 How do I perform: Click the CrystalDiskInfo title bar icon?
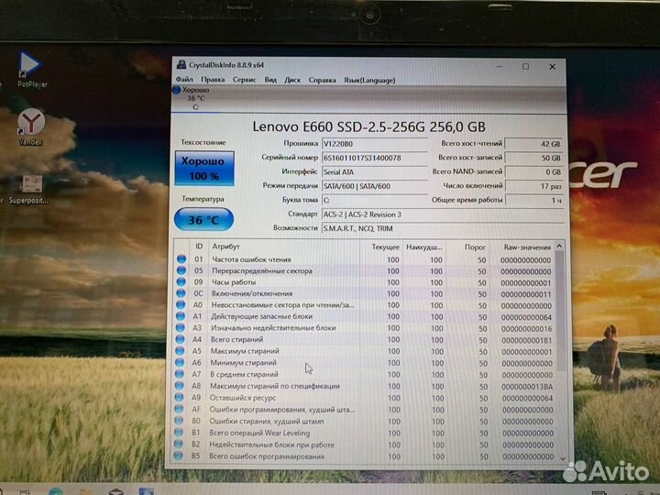(181, 65)
